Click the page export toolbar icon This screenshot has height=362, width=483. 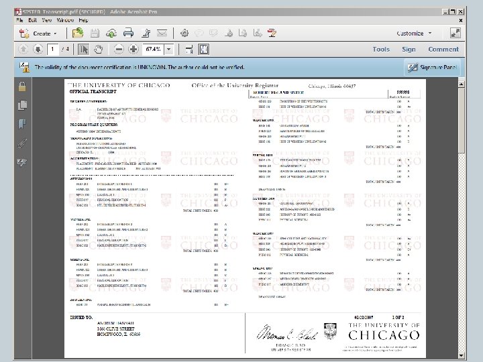(243, 33)
